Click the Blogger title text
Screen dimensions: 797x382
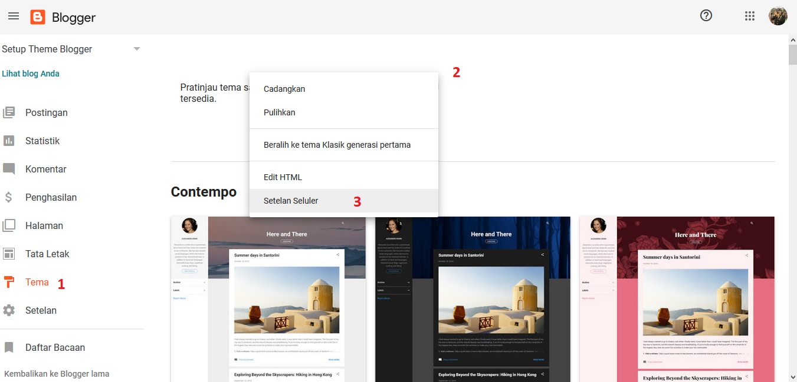coord(74,18)
